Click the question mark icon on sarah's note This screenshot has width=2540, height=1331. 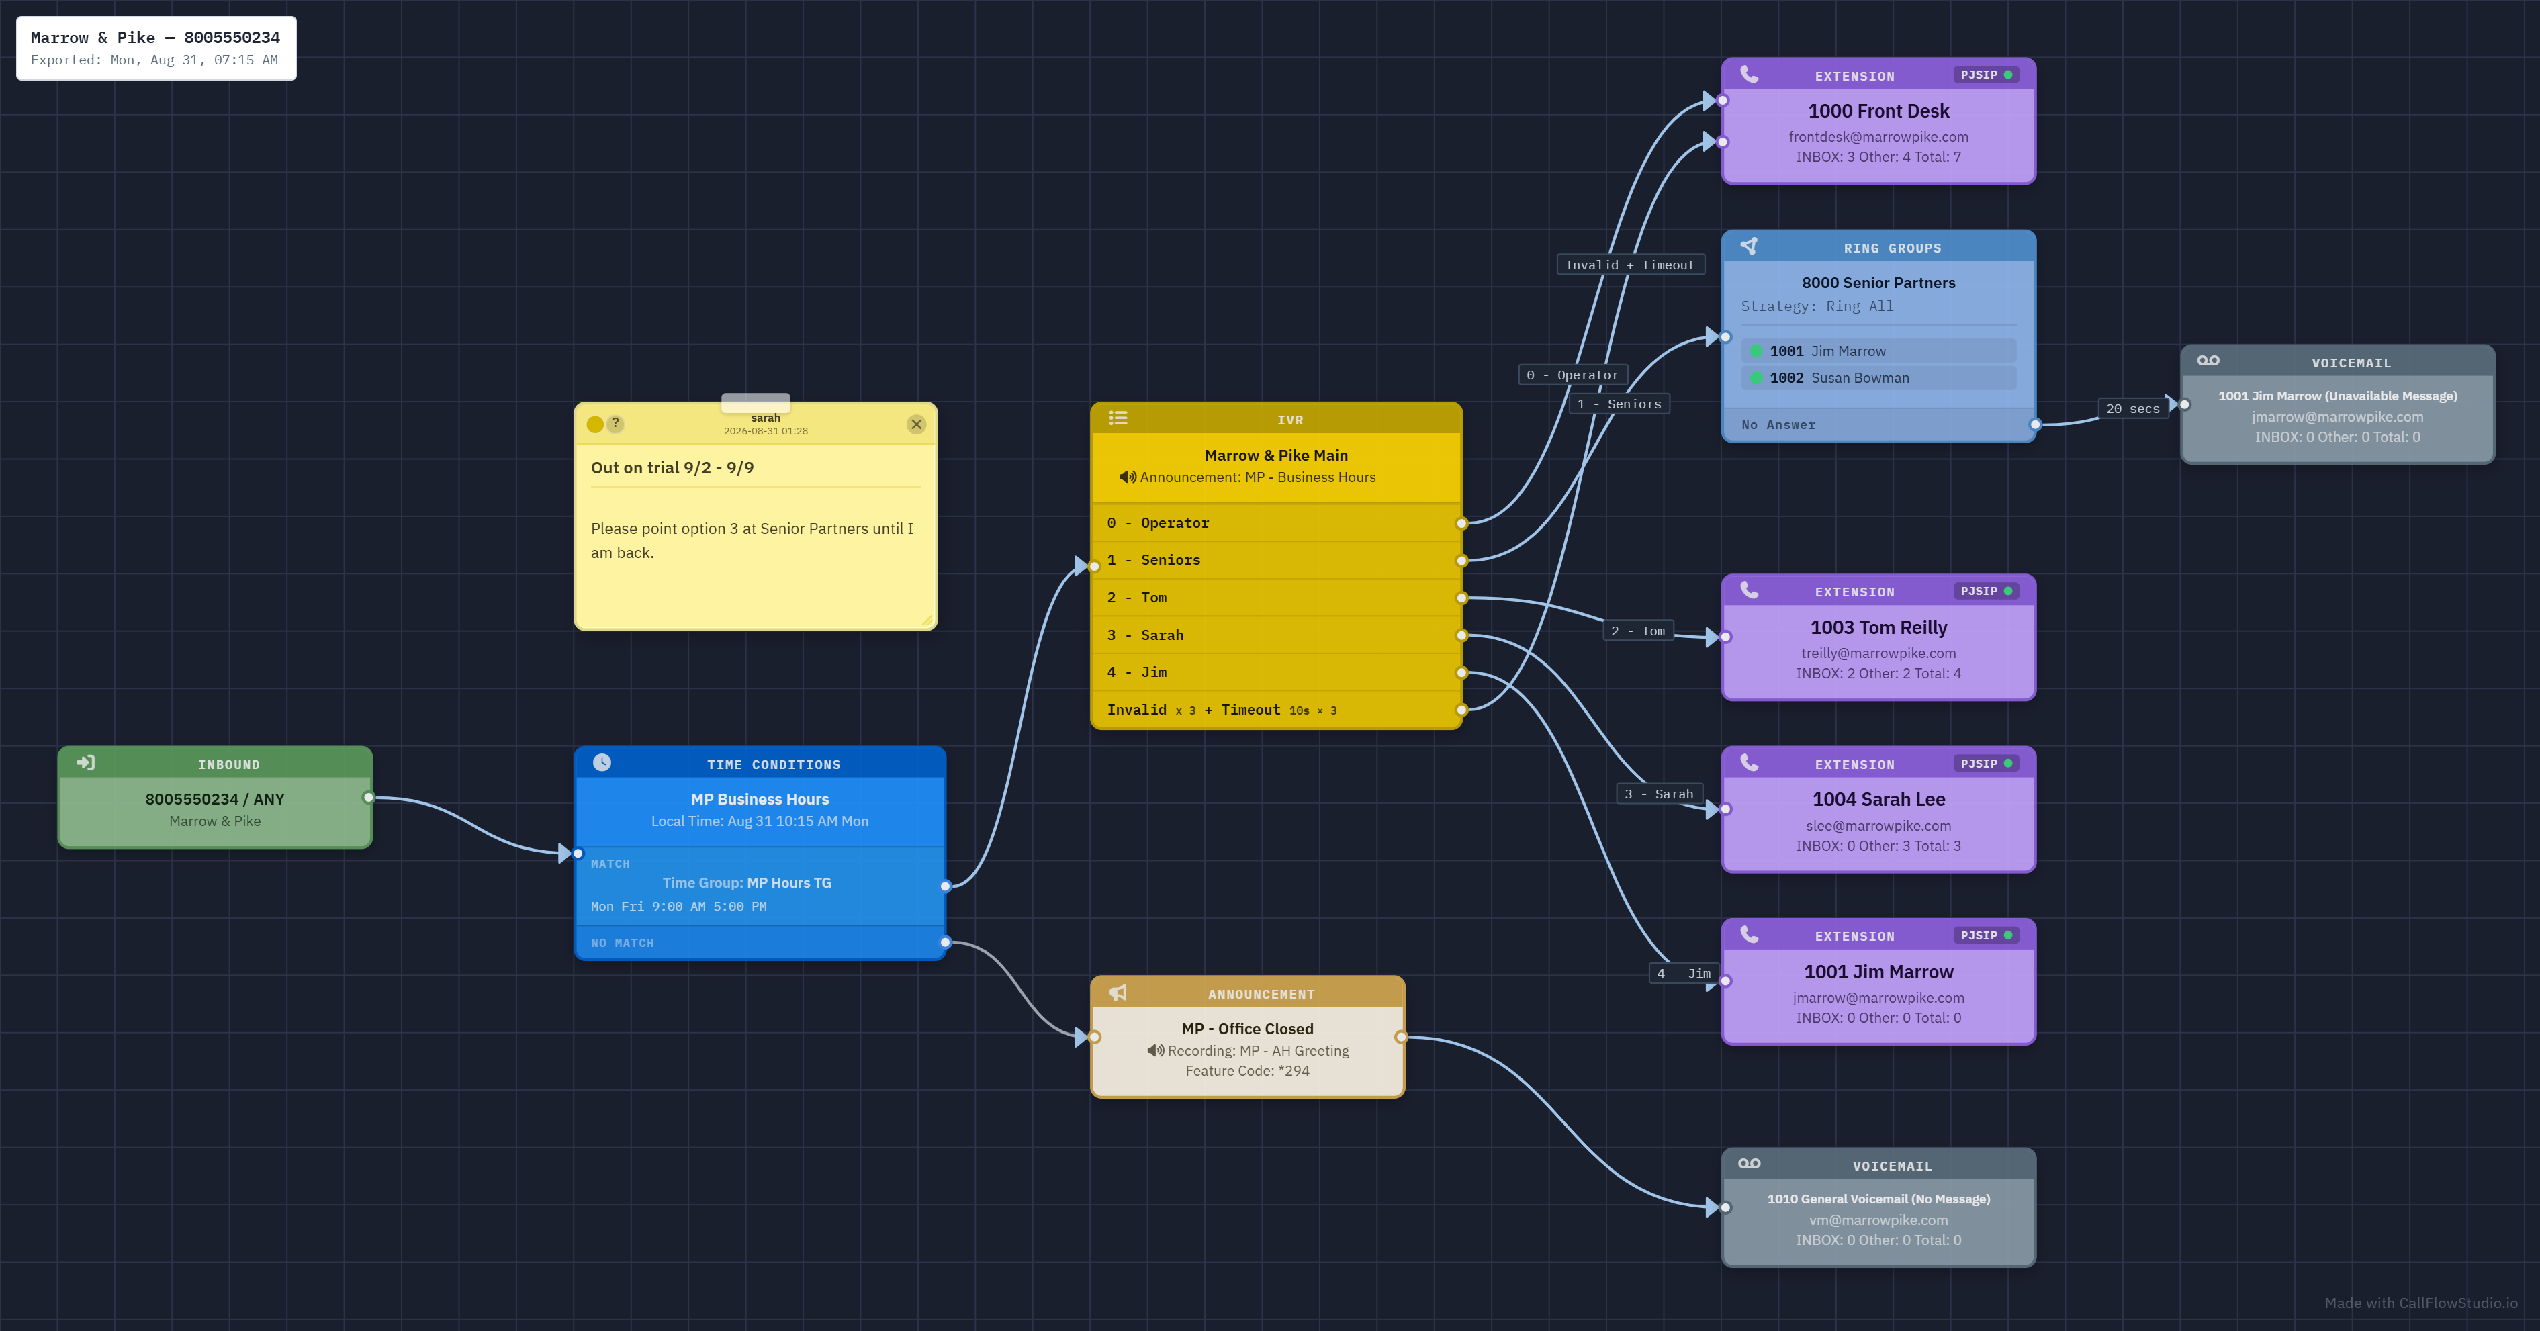[x=615, y=424]
